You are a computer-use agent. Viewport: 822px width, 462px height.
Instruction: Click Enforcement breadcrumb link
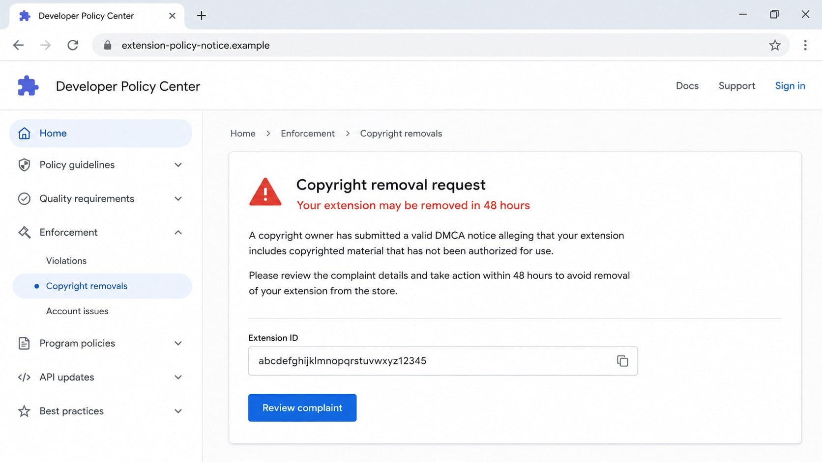[308, 134]
